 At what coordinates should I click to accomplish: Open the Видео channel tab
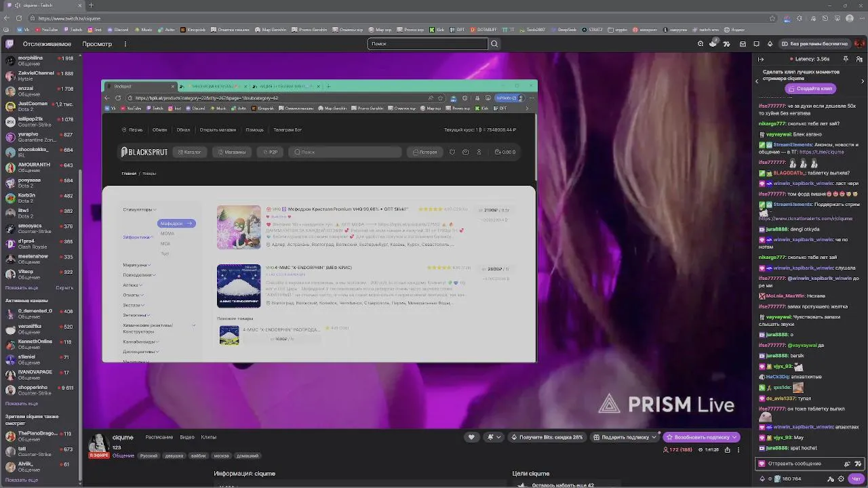coord(187,437)
